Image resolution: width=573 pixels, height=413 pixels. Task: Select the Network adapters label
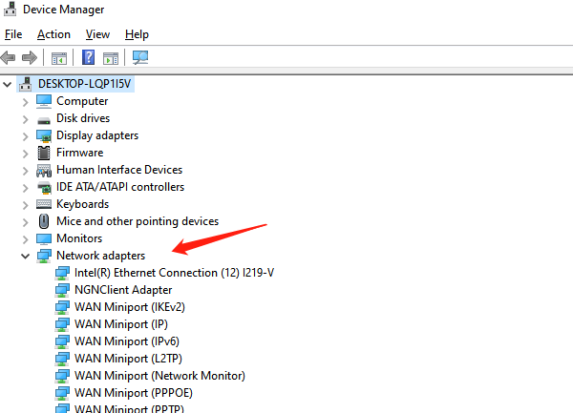coord(100,256)
